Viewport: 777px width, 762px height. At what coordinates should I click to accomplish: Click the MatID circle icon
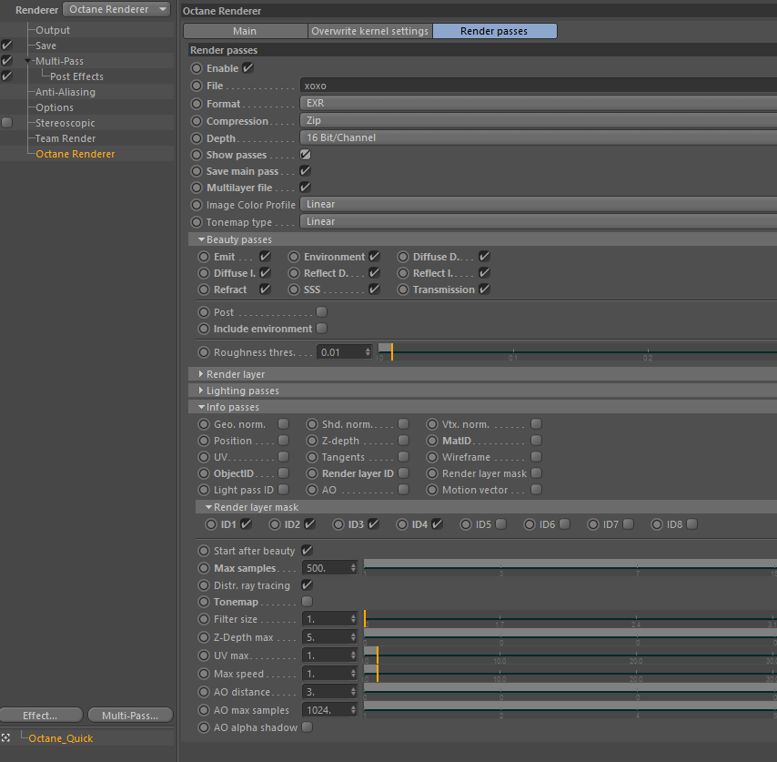(x=432, y=441)
